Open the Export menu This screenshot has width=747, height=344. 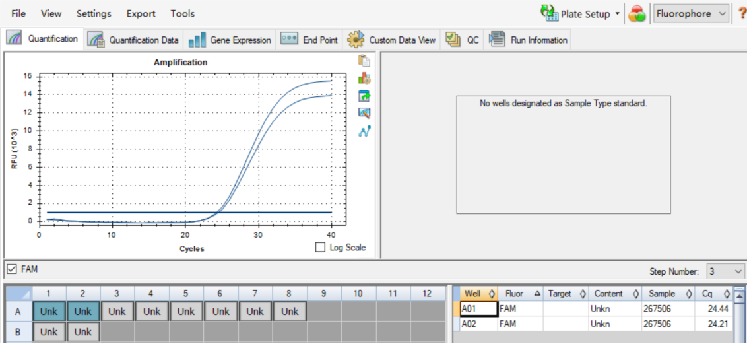coord(141,13)
